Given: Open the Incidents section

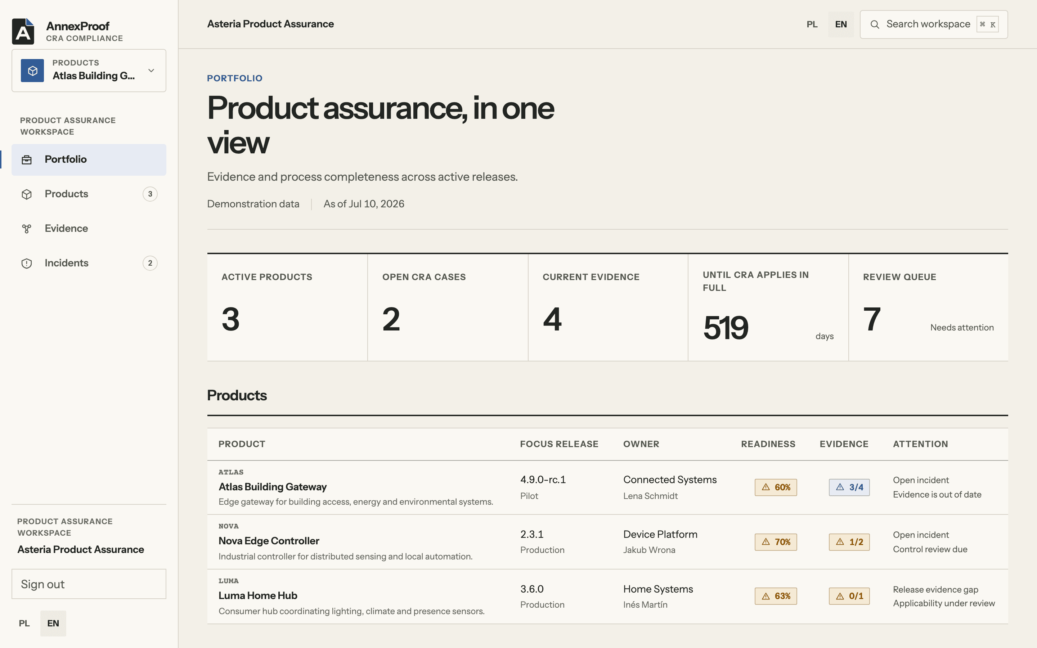Looking at the screenshot, I should coord(89,263).
